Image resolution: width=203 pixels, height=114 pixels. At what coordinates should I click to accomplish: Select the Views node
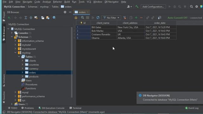pyautogui.click(x=29, y=80)
